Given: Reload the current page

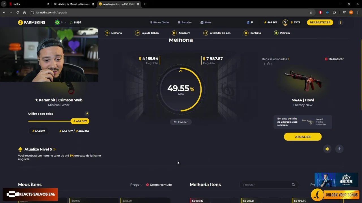Looking at the screenshot, I should pos(18,12).
